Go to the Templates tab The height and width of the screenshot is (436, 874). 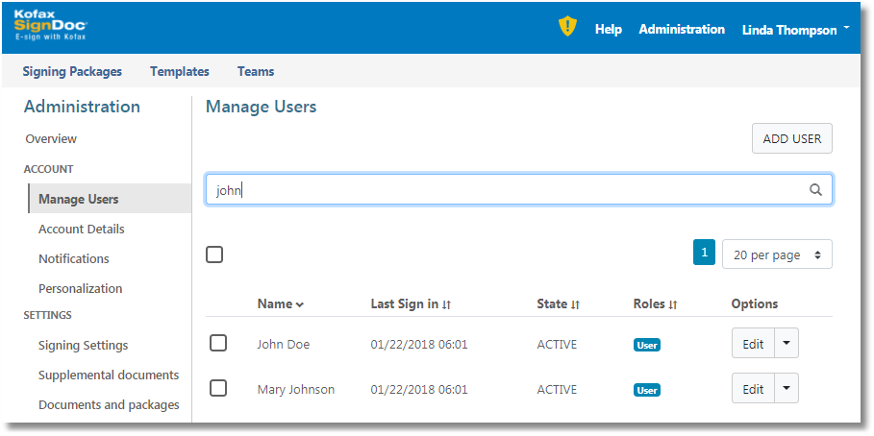pyautogui.click(x=180, y=71)
